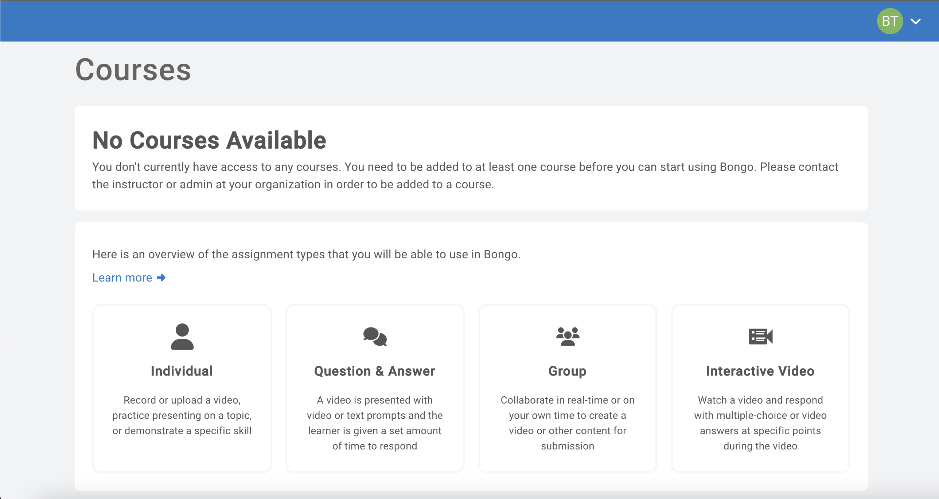Click the Interactive Video description text

tap(760, 423)
